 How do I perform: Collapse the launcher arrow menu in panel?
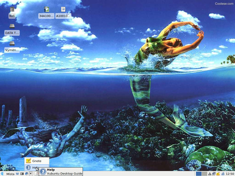click(x=31, y=174)
